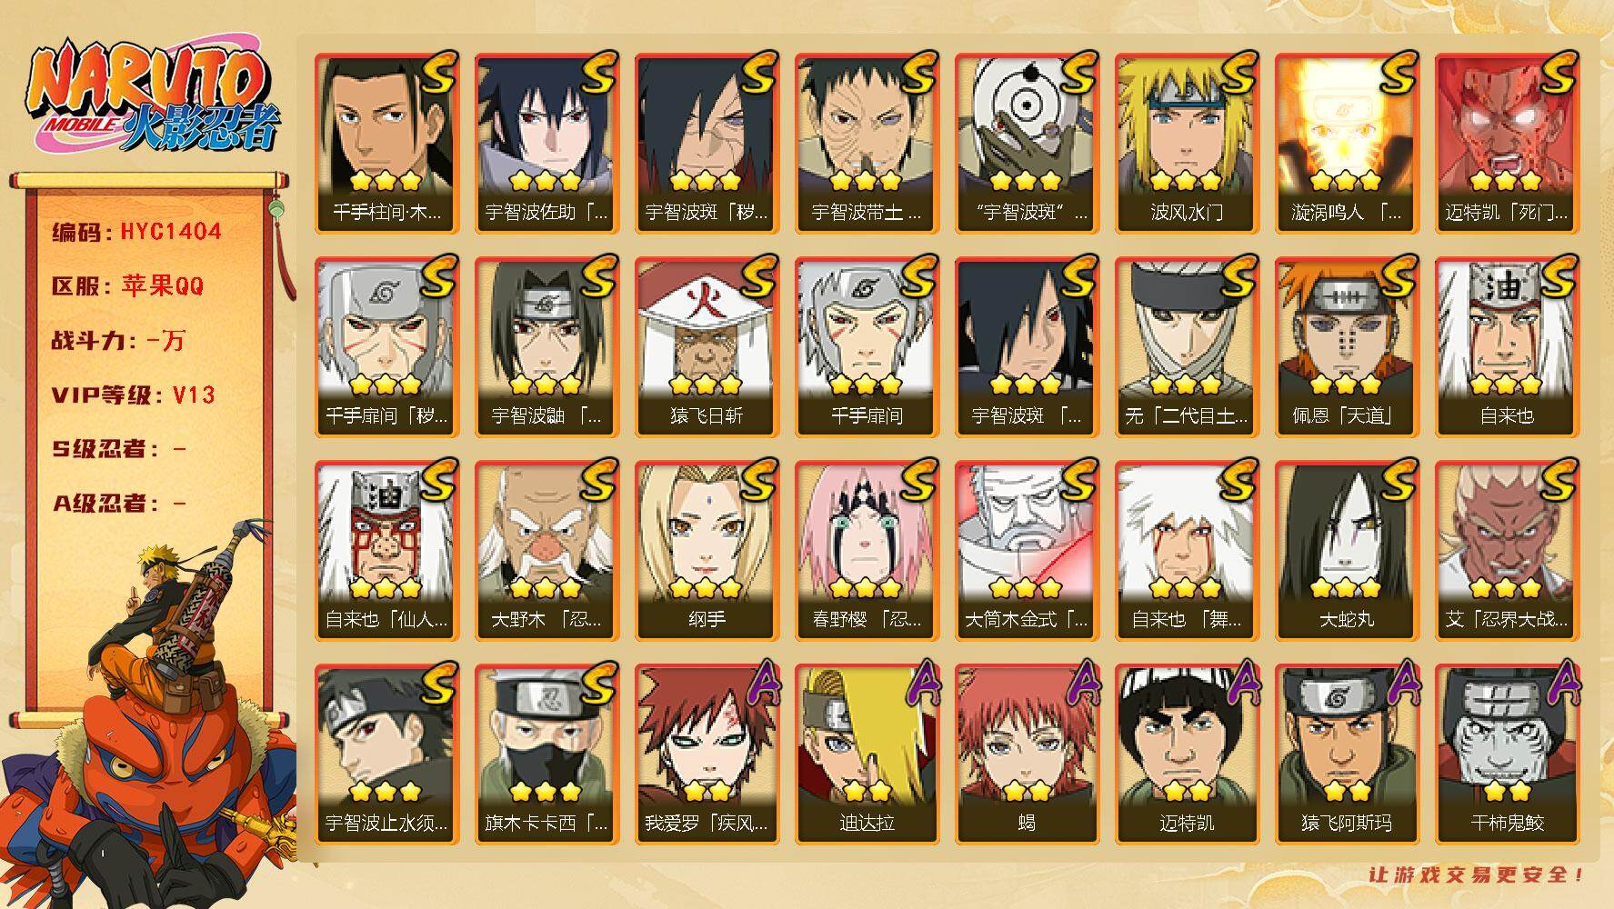This screenshot has height=909, width=1614.
Task: Choose the 迪达拉 A-rank card
Action: tap(867, 754)
